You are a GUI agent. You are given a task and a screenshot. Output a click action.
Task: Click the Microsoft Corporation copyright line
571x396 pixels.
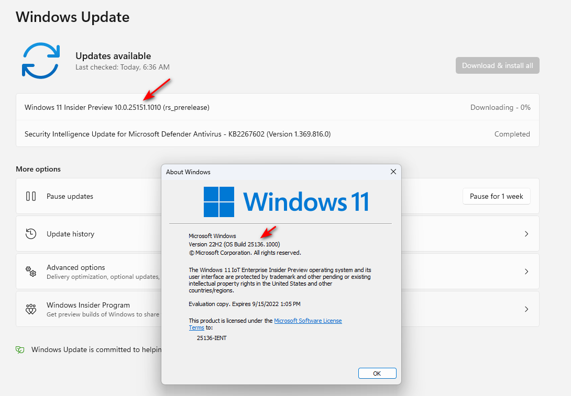click(x=245, y=253)
